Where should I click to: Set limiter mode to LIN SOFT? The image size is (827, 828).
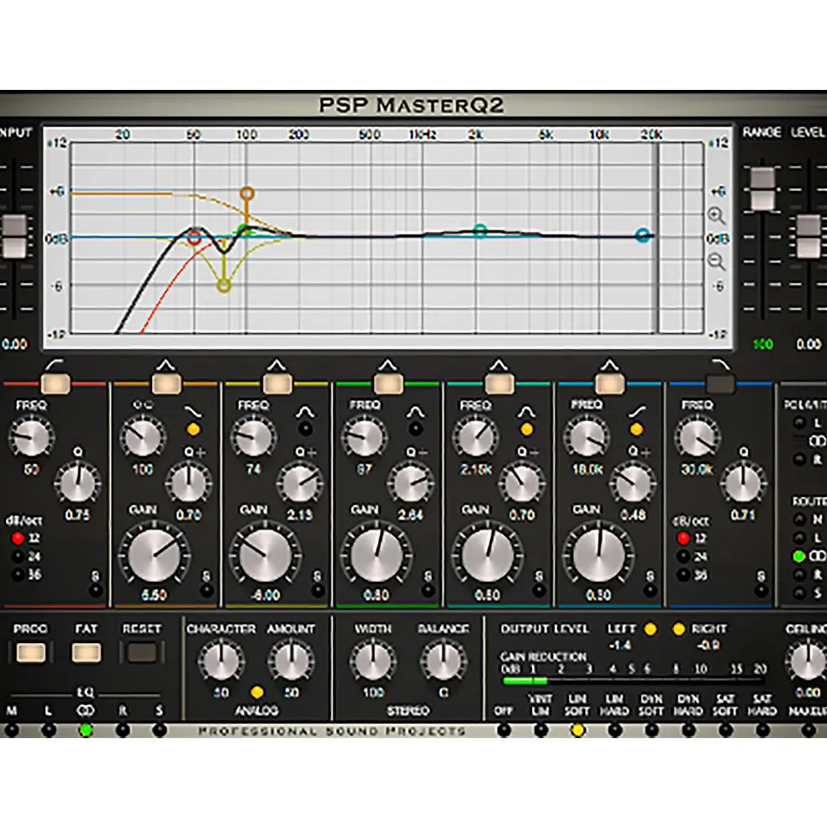point(577,730)
